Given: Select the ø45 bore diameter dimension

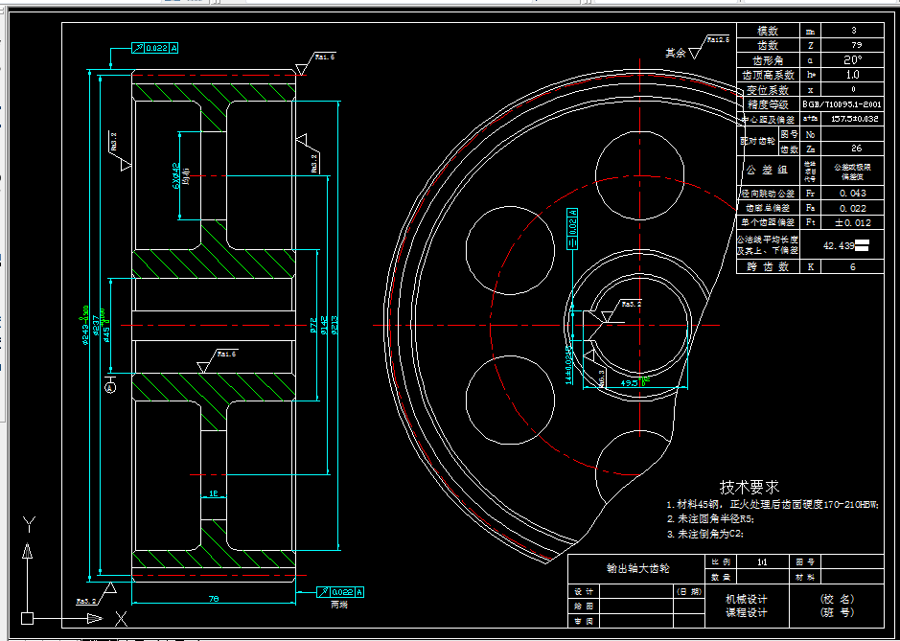Looking at the screenshot, I should (105, 326).
